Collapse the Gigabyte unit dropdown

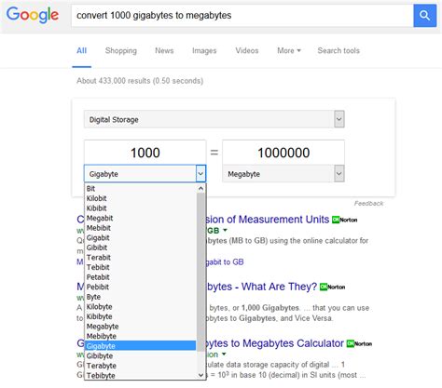145,174
